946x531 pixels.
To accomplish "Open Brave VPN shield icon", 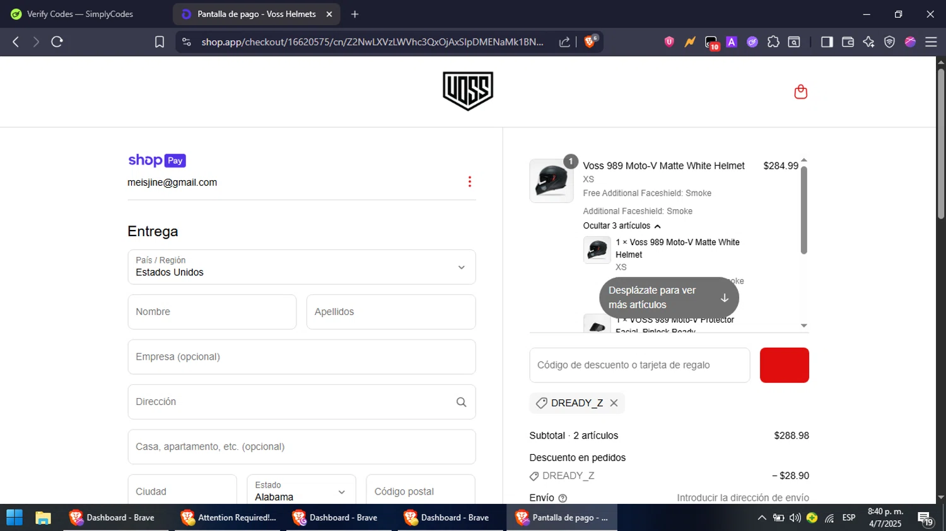I will click(889, 42).
